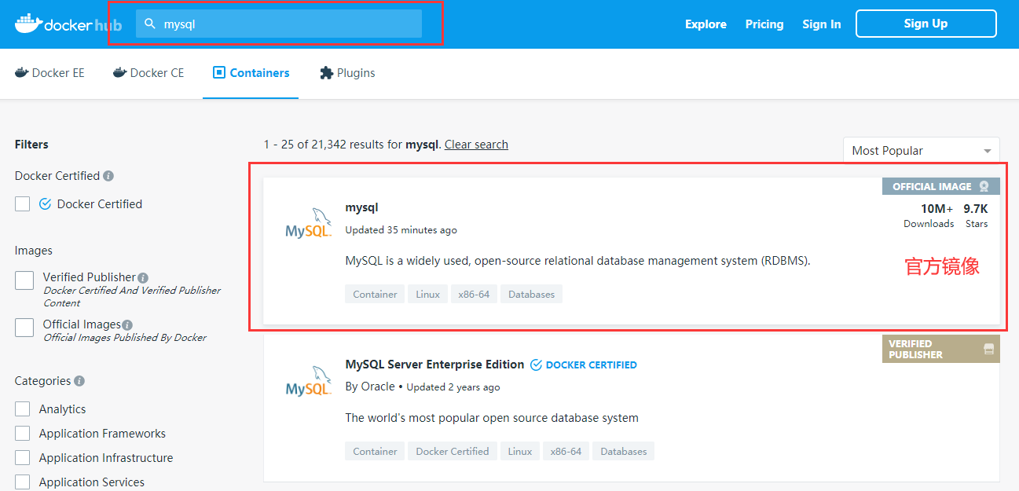Screen dimensions: 1019x491
Task: Click the OFFICIAL IMAGE badge label
Action: 933,187
